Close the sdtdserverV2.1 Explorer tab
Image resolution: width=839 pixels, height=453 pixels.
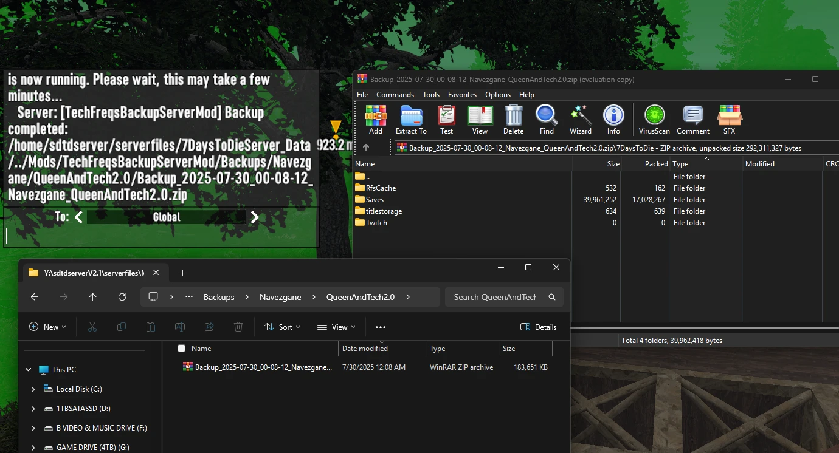click(156, 273)
